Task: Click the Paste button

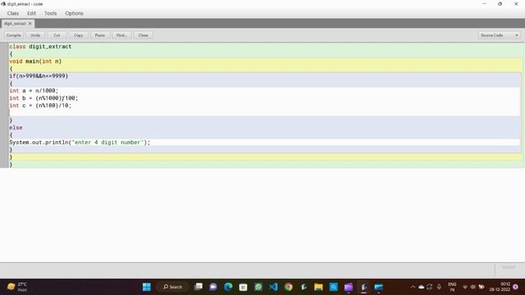Action: coord(100,35)
